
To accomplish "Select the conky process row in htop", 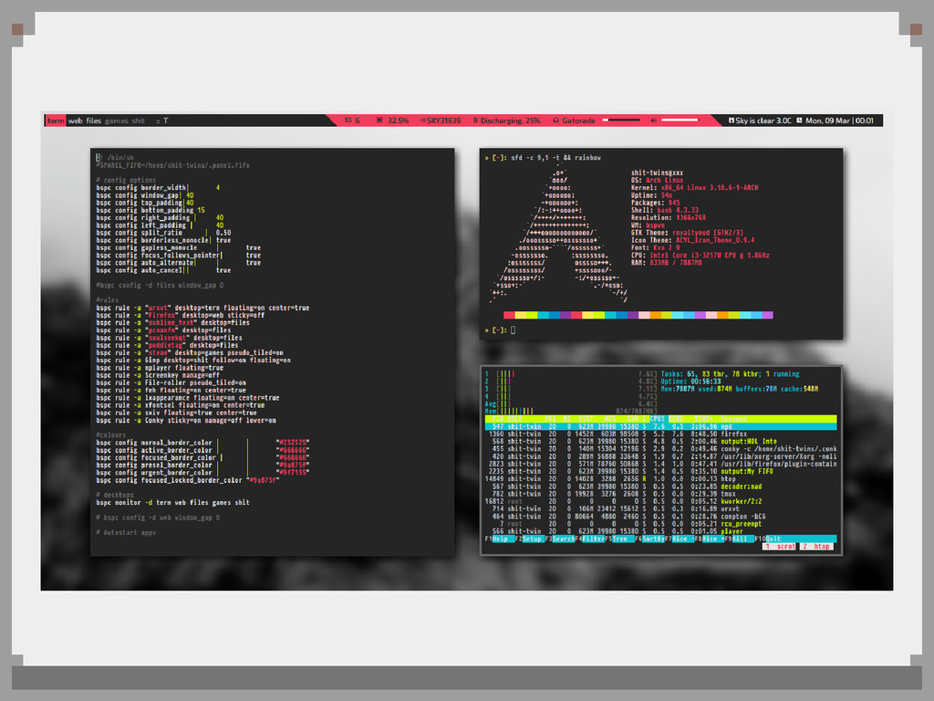I will click(x=660, y=449).
